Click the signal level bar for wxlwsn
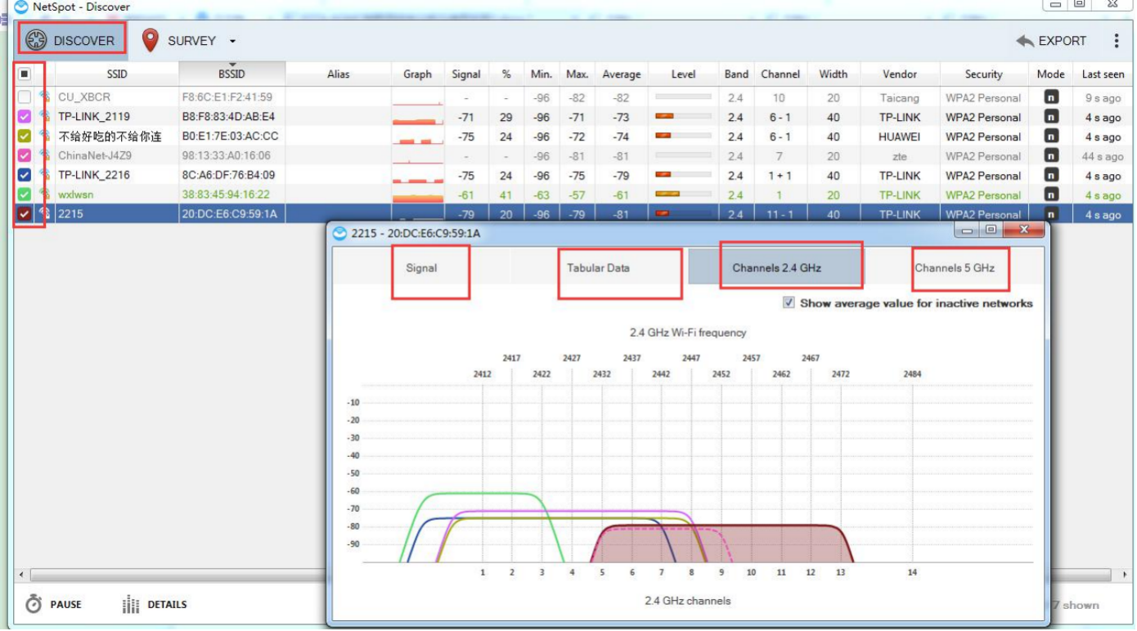 pyautogui.click(x=682, y=195)
